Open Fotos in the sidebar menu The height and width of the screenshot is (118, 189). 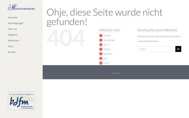10,46
